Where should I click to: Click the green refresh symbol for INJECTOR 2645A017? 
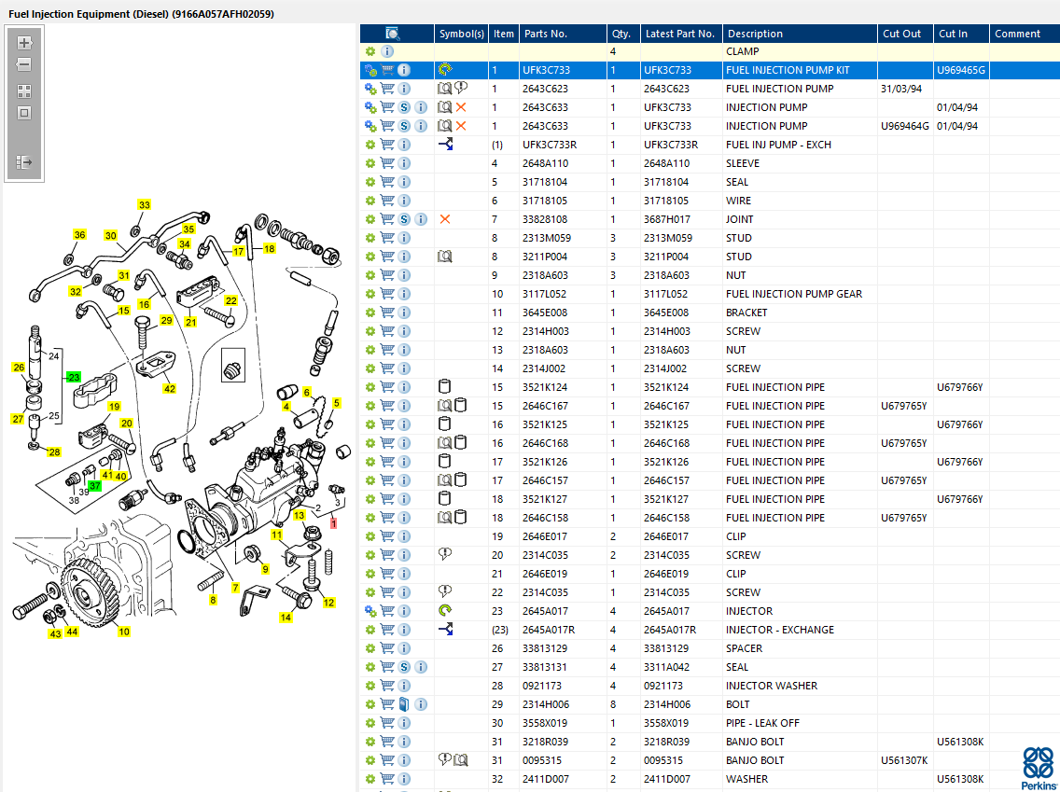[x=445, y=610]
